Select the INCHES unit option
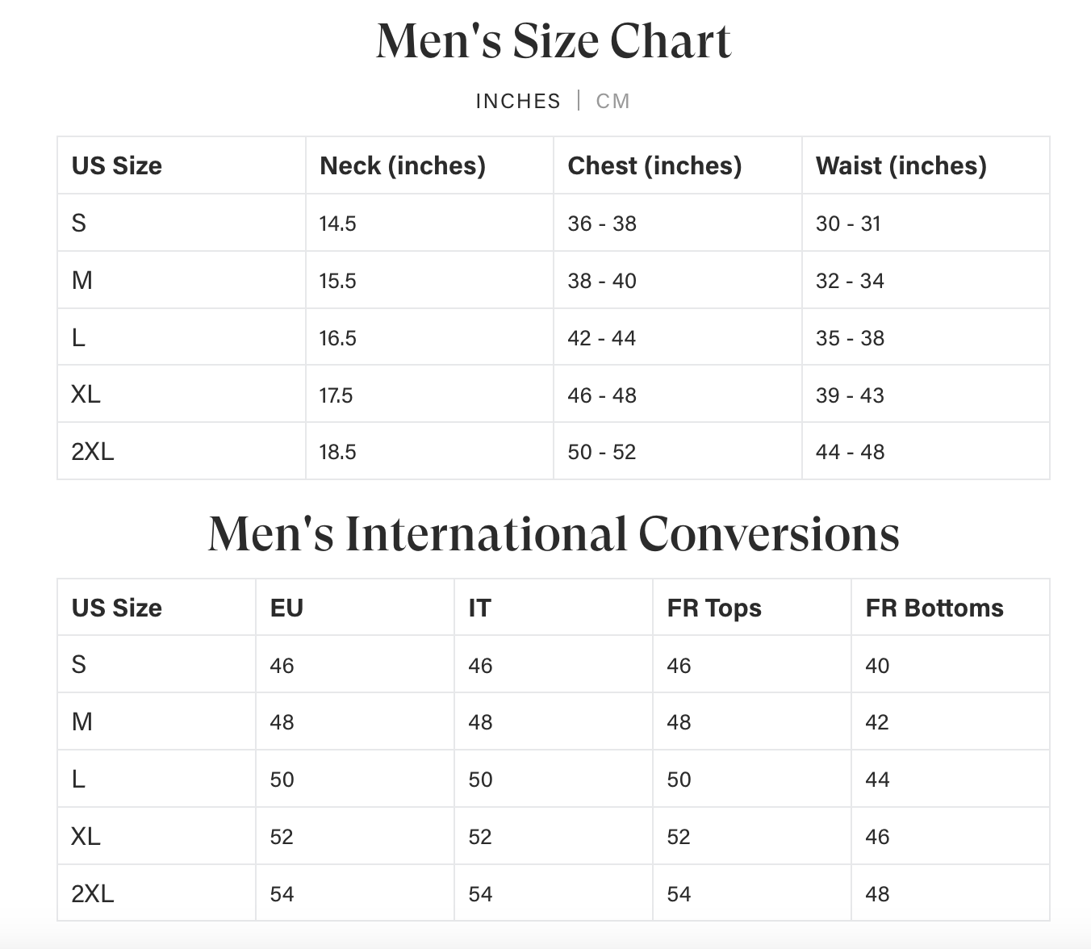The width and height of the screenshot is (1091, 949). tap(518, 101)
